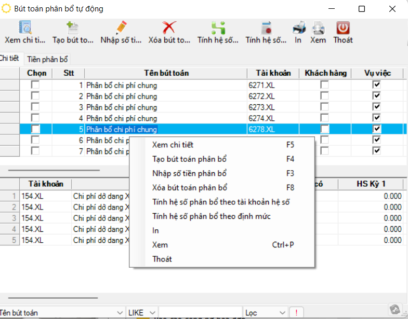The height and width of the screenshot is (319, 408).
Task: Select Tính hệ số phân bổ theo định mức
Action: click(x=211, y=216)
